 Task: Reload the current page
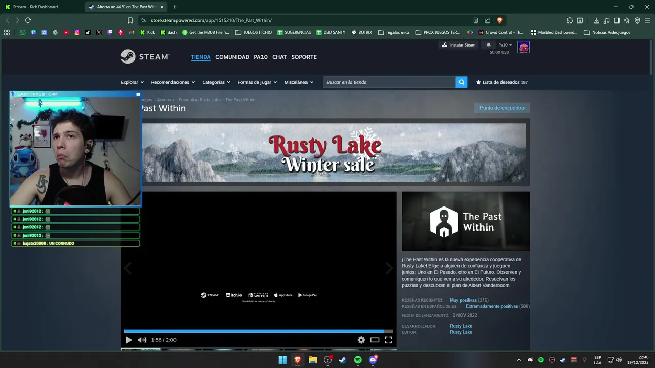point(28,20)
